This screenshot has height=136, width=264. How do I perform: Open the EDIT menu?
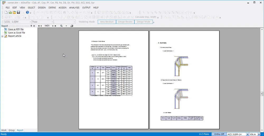(15, 8)
